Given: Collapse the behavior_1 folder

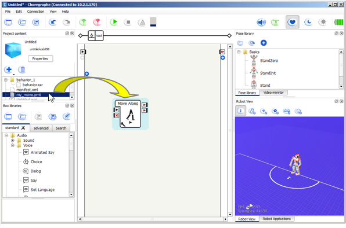Looking at the screenshot, I should 6,80.
